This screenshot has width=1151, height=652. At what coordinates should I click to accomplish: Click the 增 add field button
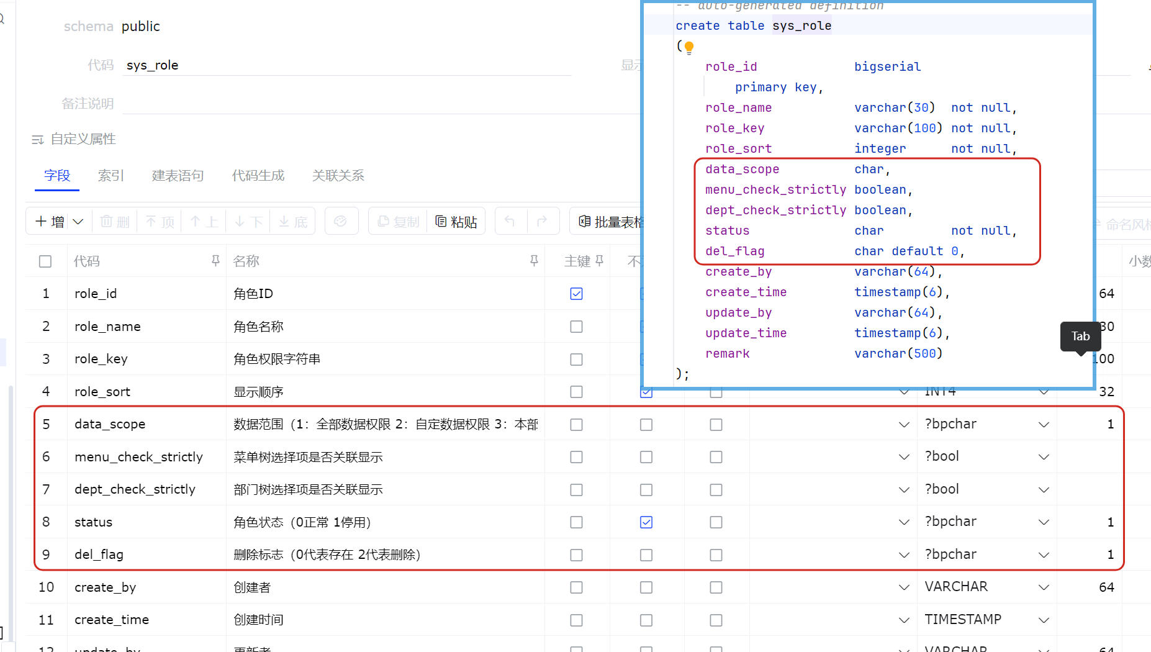(50, 222)
